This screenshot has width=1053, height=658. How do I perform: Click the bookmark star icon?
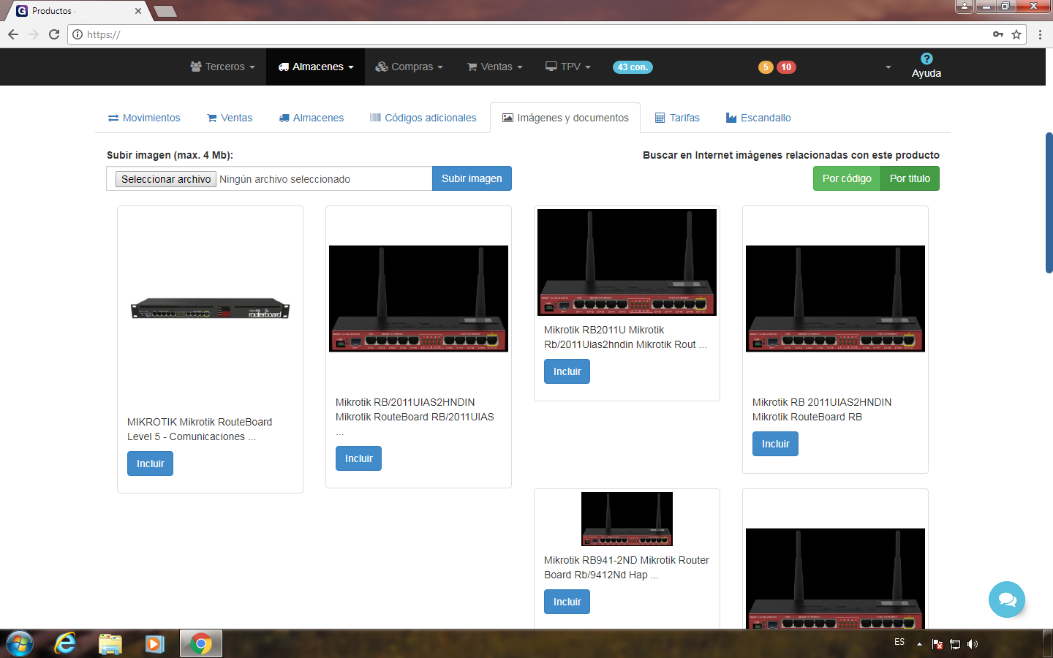(x=1016, y=34)
